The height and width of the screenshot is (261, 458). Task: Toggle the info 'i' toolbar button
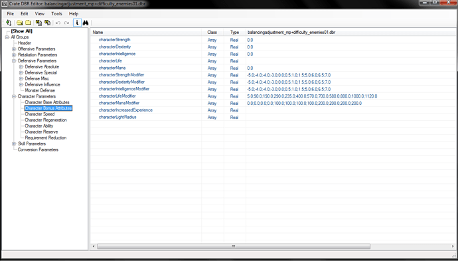(x=77, y=23)
